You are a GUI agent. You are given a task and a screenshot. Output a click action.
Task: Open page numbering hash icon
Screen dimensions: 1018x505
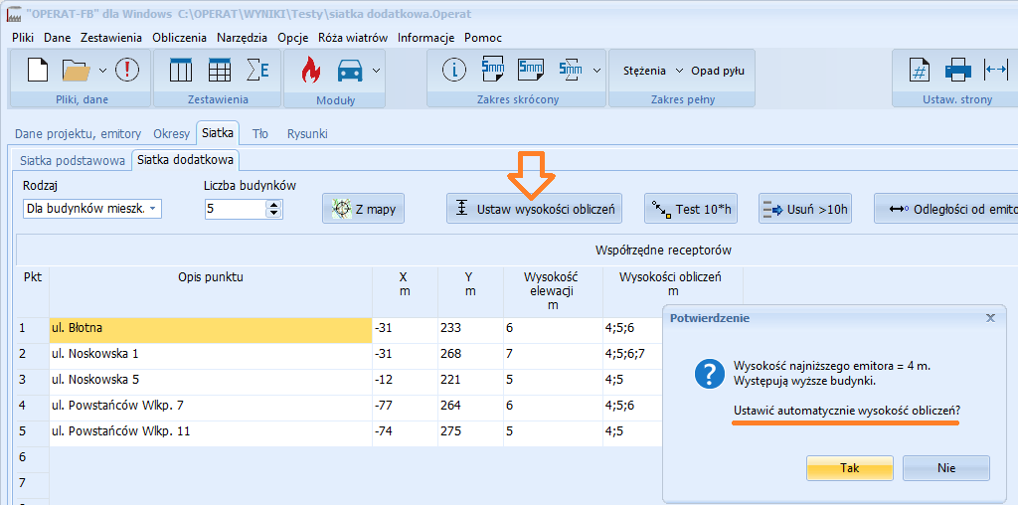(919, 71)
